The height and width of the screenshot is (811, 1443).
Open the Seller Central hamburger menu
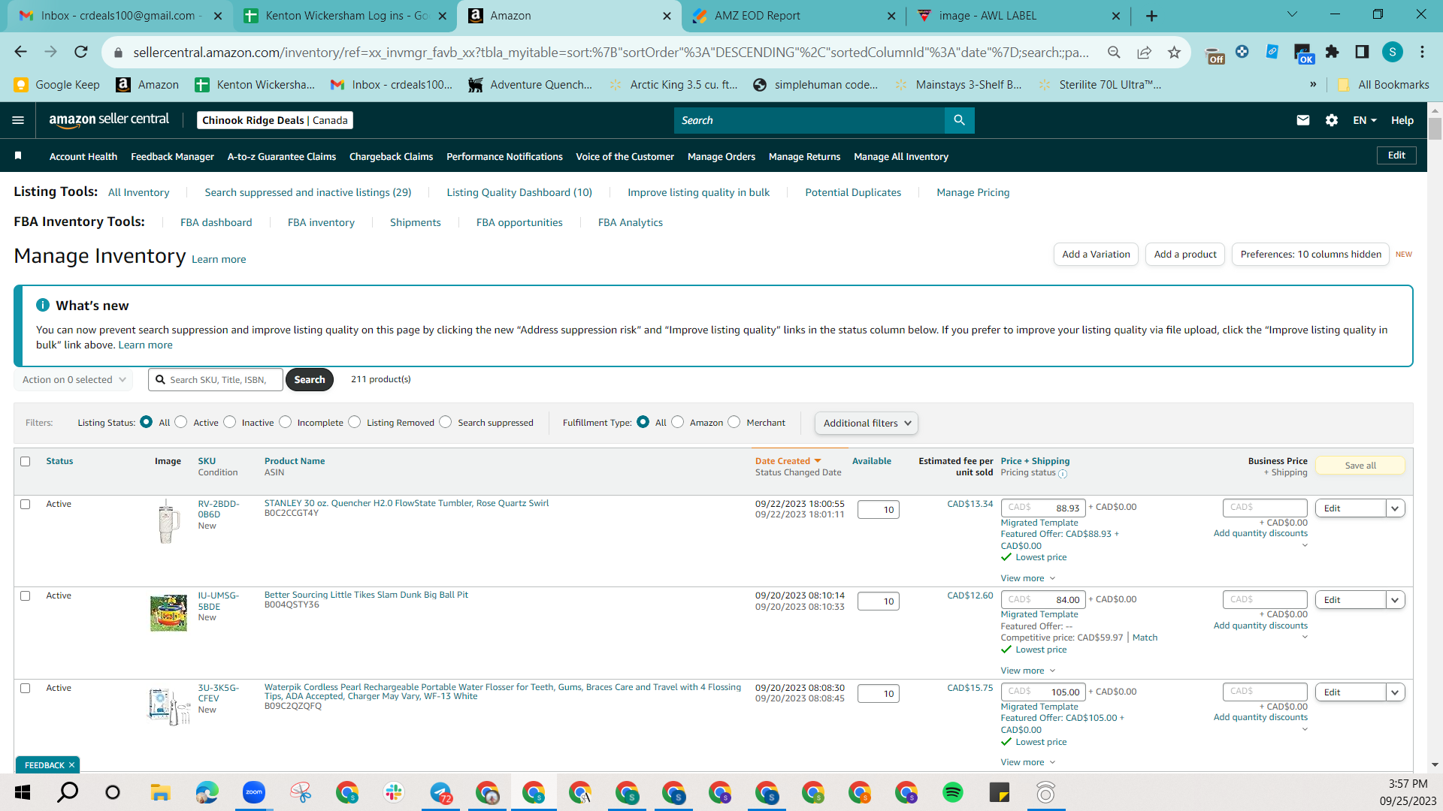pyautogui.click(x=18, y=120)
